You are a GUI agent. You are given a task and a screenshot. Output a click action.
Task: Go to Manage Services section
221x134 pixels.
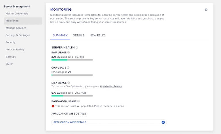pyautogui.click(x=16, y=28)
